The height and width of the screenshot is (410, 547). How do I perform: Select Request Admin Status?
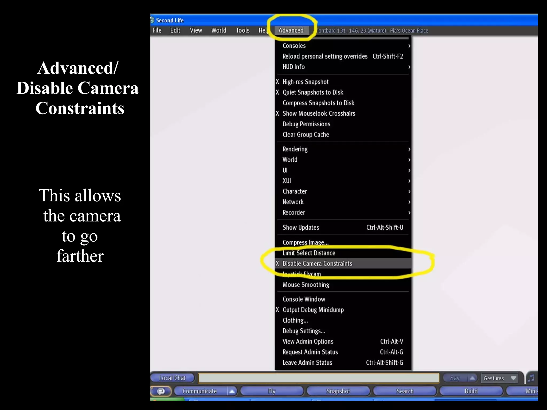coord(343,352)
